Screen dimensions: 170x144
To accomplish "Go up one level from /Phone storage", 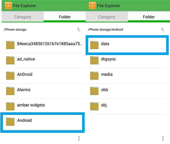I will pyautogui.click(x=79, y=29).
